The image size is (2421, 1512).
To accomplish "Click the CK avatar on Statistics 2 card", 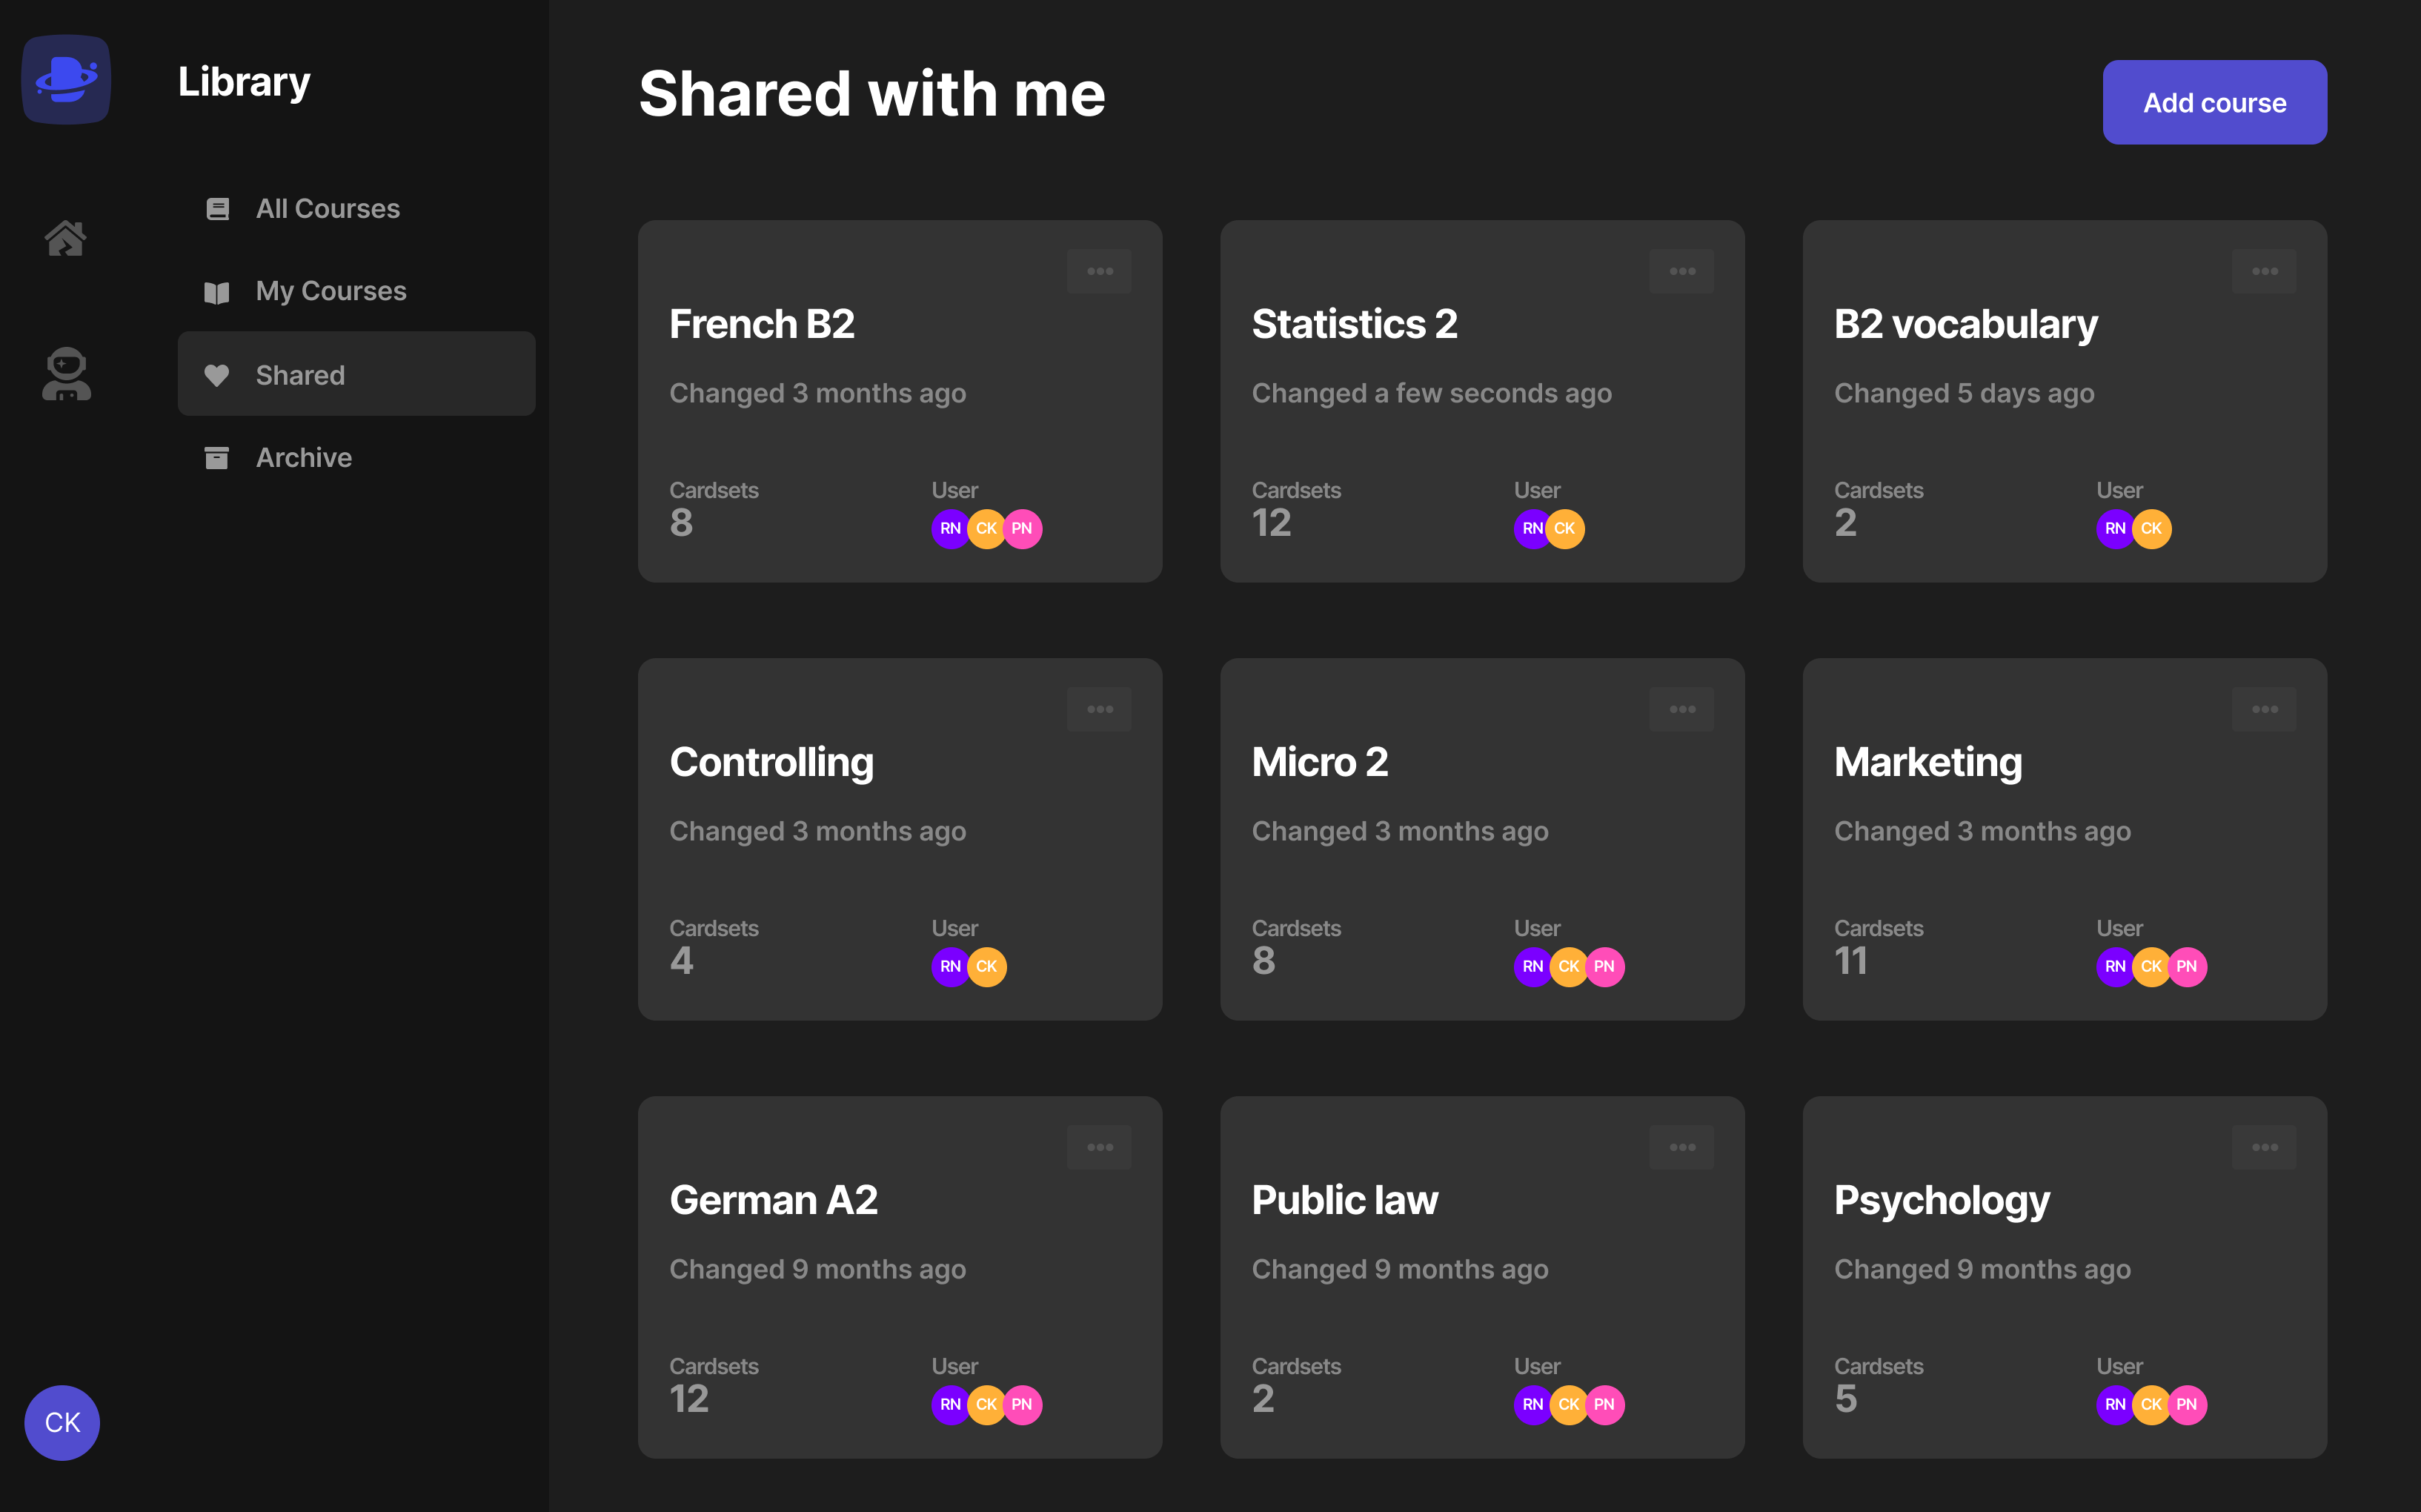I will coord(1565,528).
